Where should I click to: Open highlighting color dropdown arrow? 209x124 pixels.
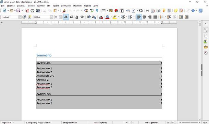(118, 17)
